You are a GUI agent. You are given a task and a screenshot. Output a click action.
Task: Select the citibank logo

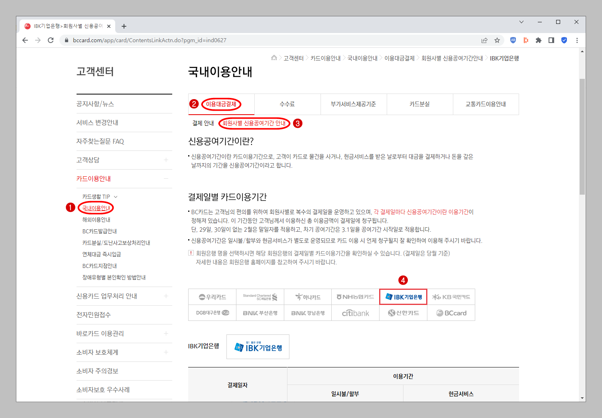coord(355,313)
